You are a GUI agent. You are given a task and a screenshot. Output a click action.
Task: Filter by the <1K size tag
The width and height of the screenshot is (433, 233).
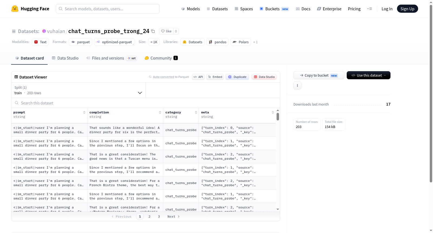(x=154, y=42)
